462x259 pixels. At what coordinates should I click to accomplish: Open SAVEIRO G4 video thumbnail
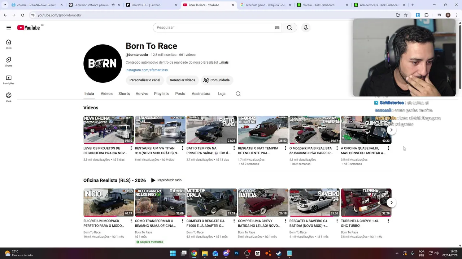point(314,203)
